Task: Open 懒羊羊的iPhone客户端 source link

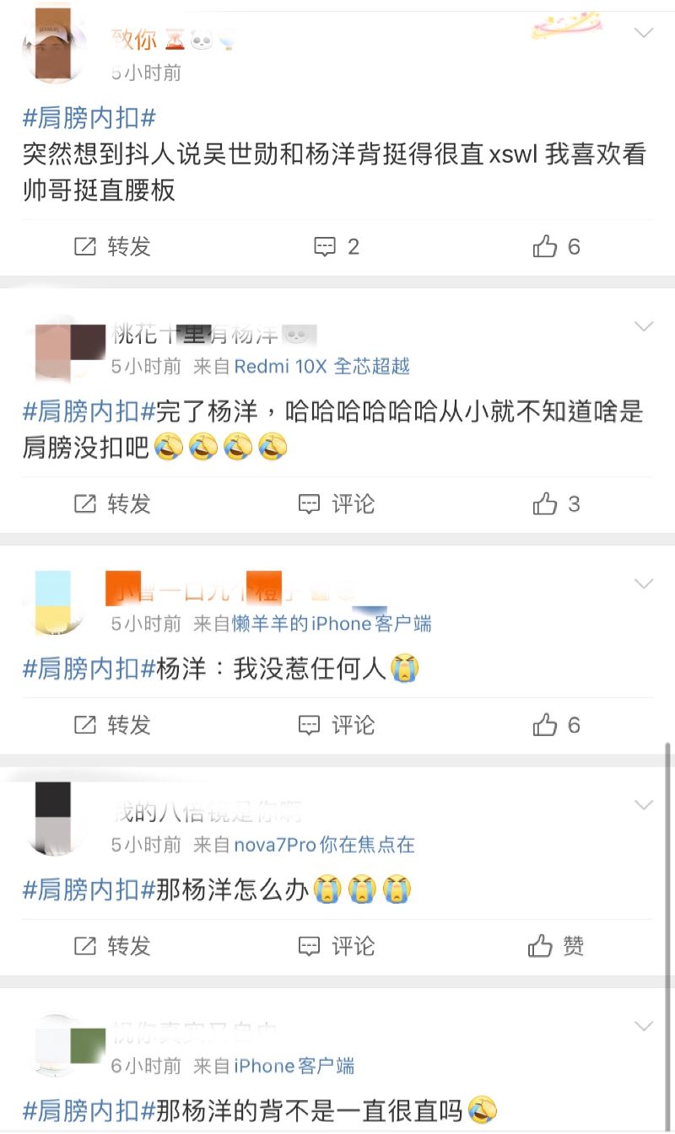Action: [x=332, y=623]
